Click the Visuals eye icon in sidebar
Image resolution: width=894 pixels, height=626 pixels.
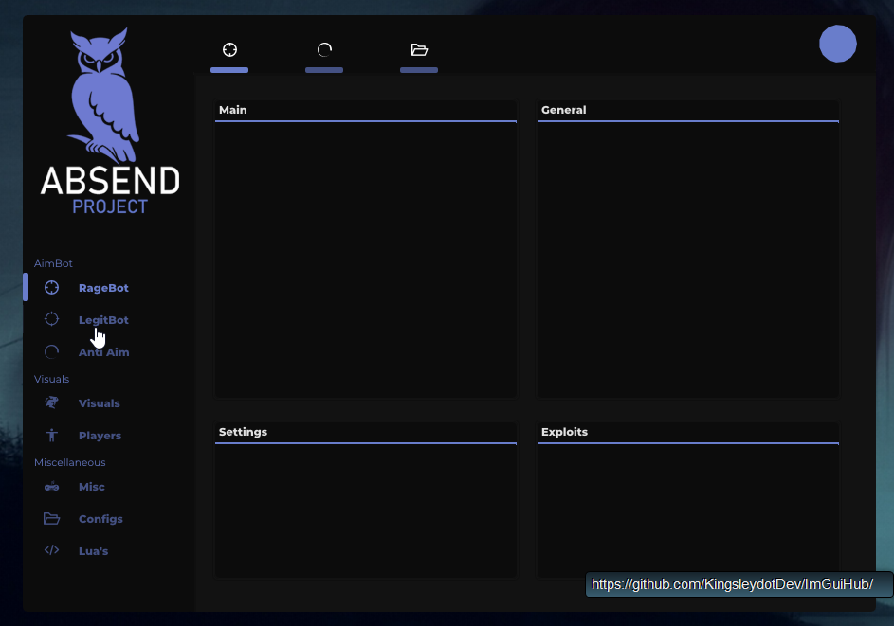tap(51, 402)
